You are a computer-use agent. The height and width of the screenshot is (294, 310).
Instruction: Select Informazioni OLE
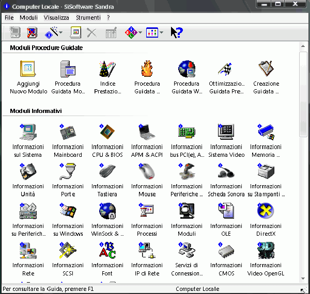click(226, 220)
